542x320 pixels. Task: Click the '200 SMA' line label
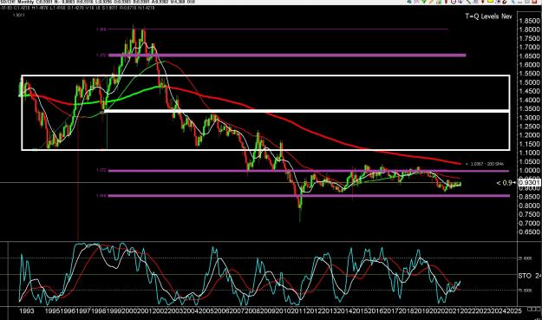coord(485,164)
